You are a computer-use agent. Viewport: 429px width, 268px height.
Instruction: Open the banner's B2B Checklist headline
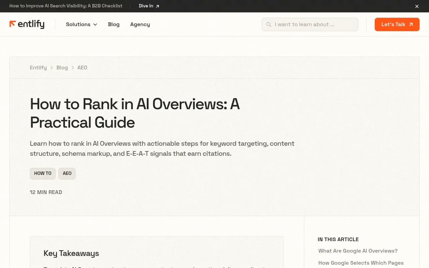pyautogui.click(x=66, y=6)
